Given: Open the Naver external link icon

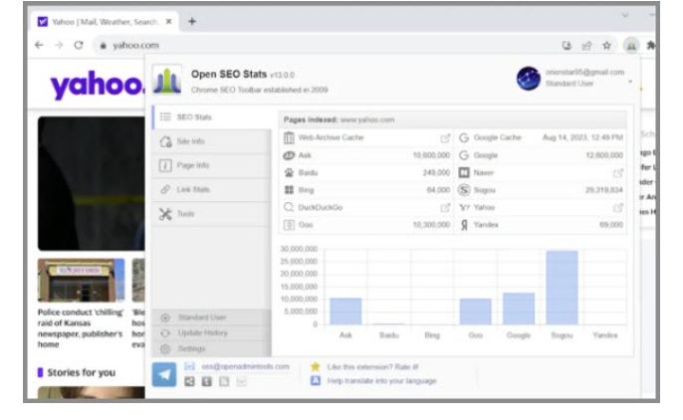Looking at the screenshot, I should tap(618, 173).
